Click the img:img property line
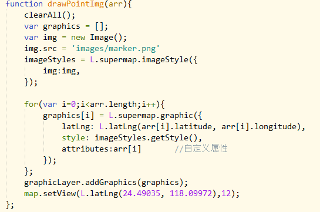 coord(61,71)
